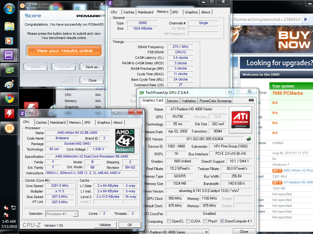Open the ATI Radeon HD 4800 Series GPU dropdown

(175, 232)
